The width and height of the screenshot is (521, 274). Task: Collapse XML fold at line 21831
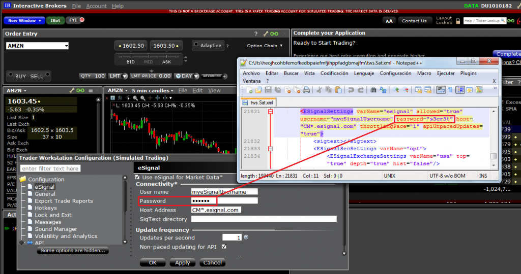tap(271, 112)
